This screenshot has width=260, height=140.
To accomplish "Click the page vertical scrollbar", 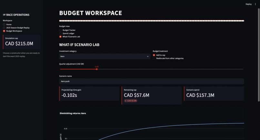I will [x=259, y=55].
